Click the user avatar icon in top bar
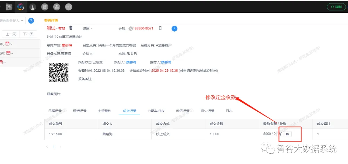The height and width of the screenshot is (164, 348). tap(57, 7)
